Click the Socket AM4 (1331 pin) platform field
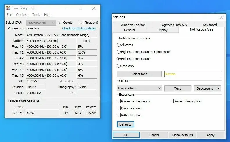The height and width of the screenshot is (142, 230). pyautogui.click(x=51, y=41)
